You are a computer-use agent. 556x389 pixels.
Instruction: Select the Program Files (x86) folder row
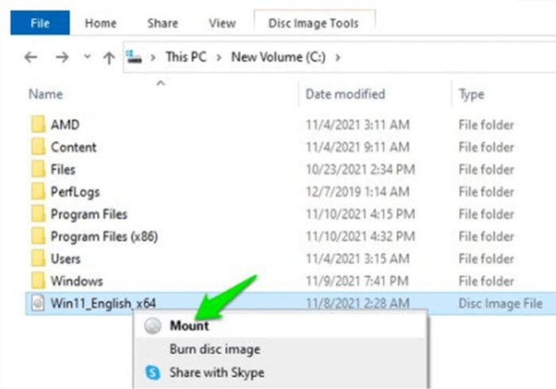click(x=291, y=237)
